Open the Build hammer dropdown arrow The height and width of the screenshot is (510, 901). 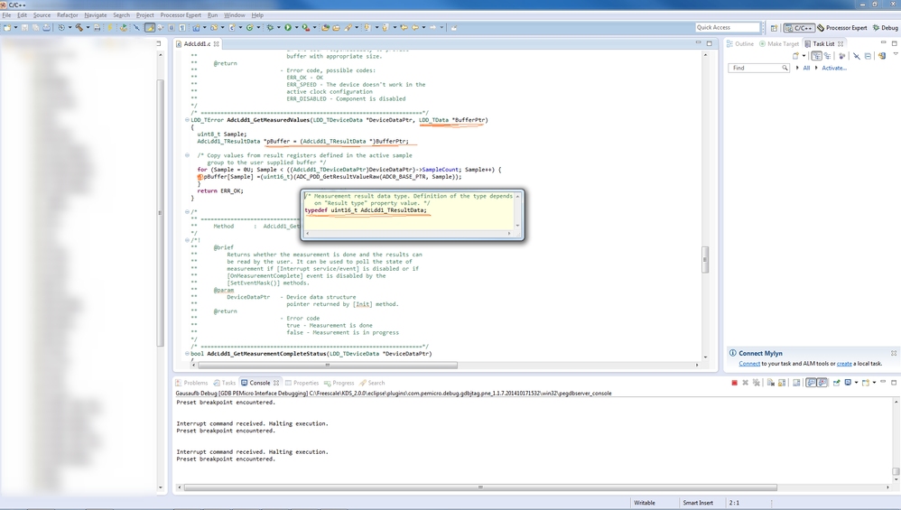pos(88,28)
